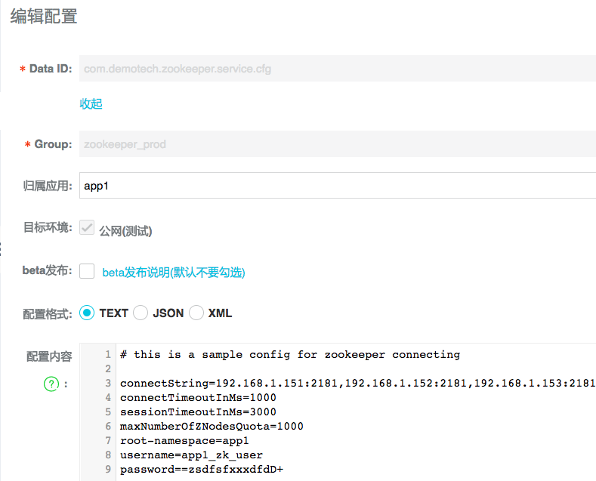Click the connectTimeoutInMs=1000 line

198,397
